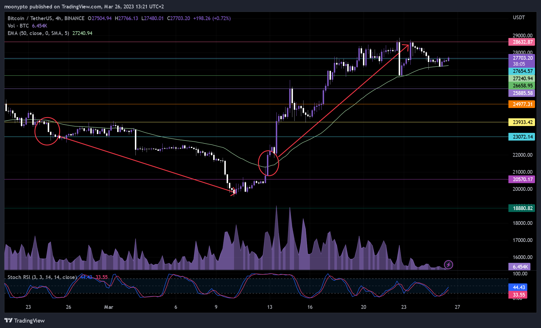Click the +198.26 (+0.72%) change value

click(212, 18)
